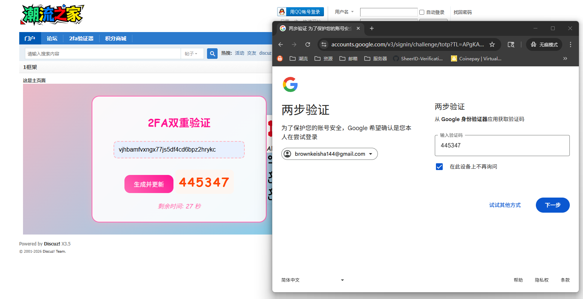Viewport: 583px width, 299px height.
Task: Enable the 自动登录 checkbox
Action: click(x=421, y=12)
